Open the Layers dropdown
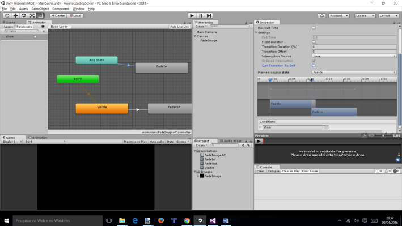Viewport: 402px width, 226px height. [365, 16]
